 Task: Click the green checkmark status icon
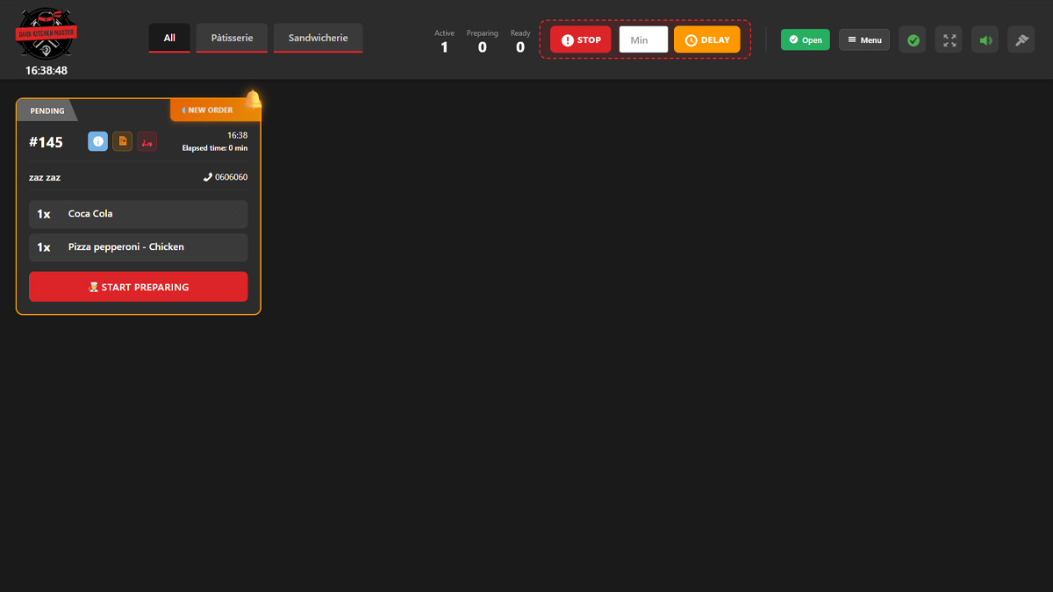click(x=912, y=39)
